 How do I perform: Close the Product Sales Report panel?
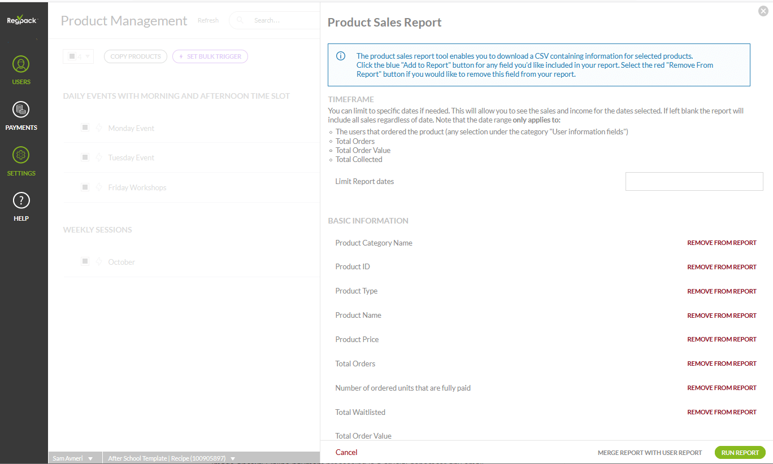click(763, 11)
